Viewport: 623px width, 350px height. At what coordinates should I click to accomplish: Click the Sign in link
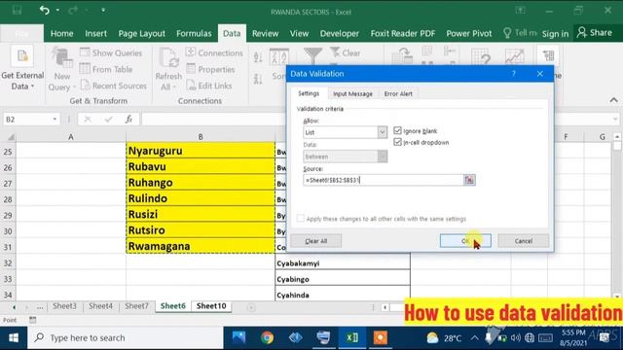point(555,34)
